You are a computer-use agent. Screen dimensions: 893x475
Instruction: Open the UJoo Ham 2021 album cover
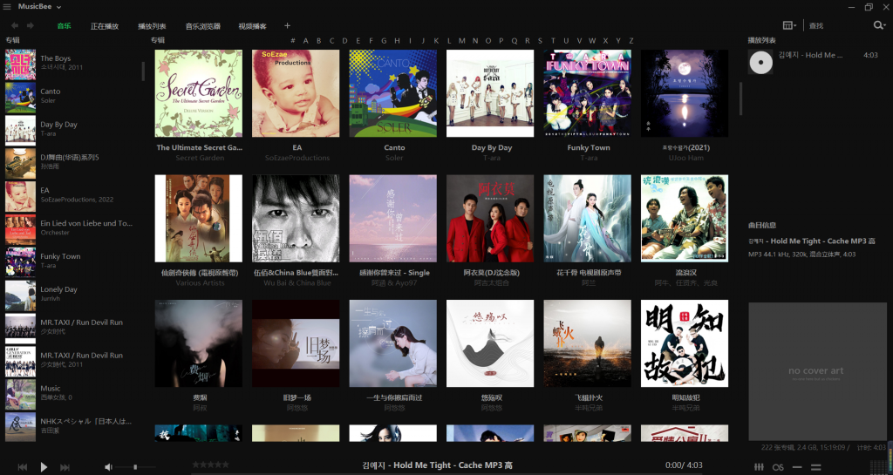click(685, 93)
